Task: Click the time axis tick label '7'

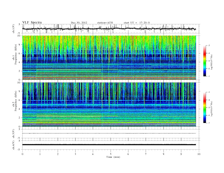Action: pos(146,154)
